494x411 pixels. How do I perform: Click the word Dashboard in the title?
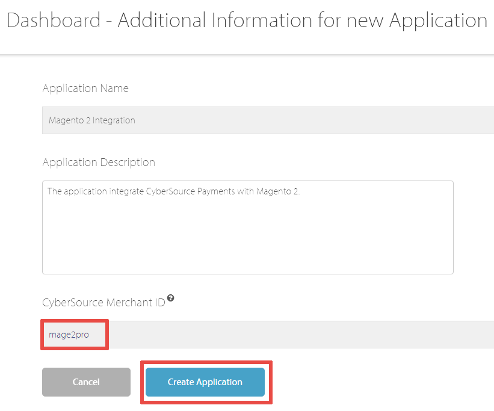point(53,20)
